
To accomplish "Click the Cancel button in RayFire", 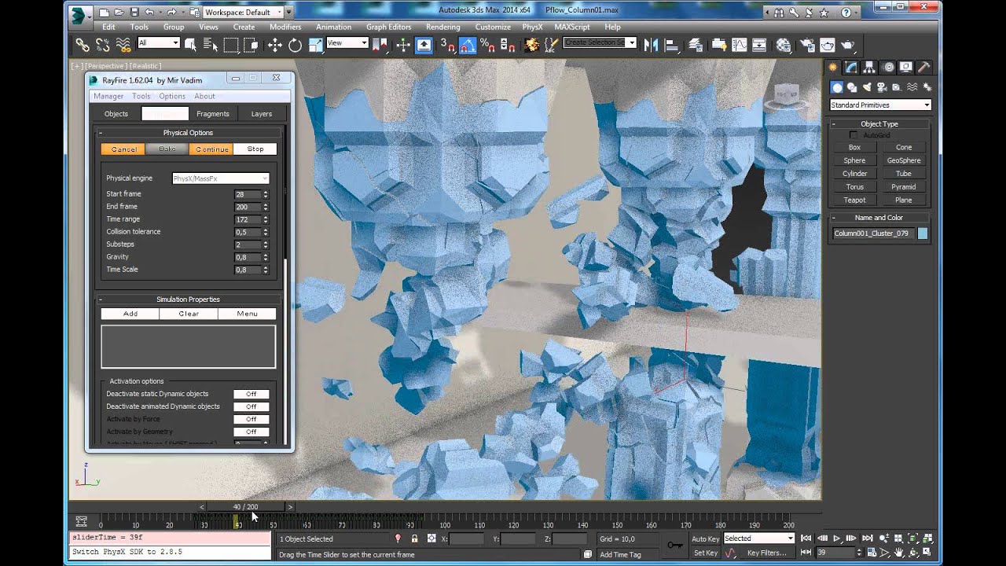I will tap(123, 149).
